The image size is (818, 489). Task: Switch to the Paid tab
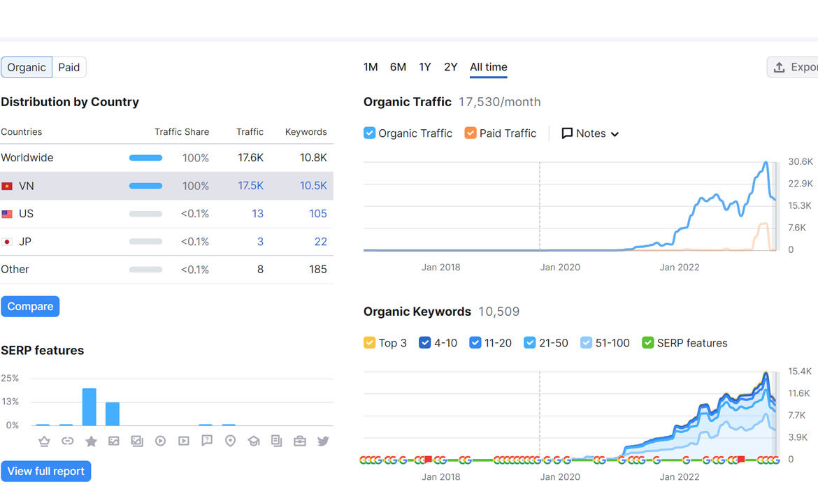point(69,67)
